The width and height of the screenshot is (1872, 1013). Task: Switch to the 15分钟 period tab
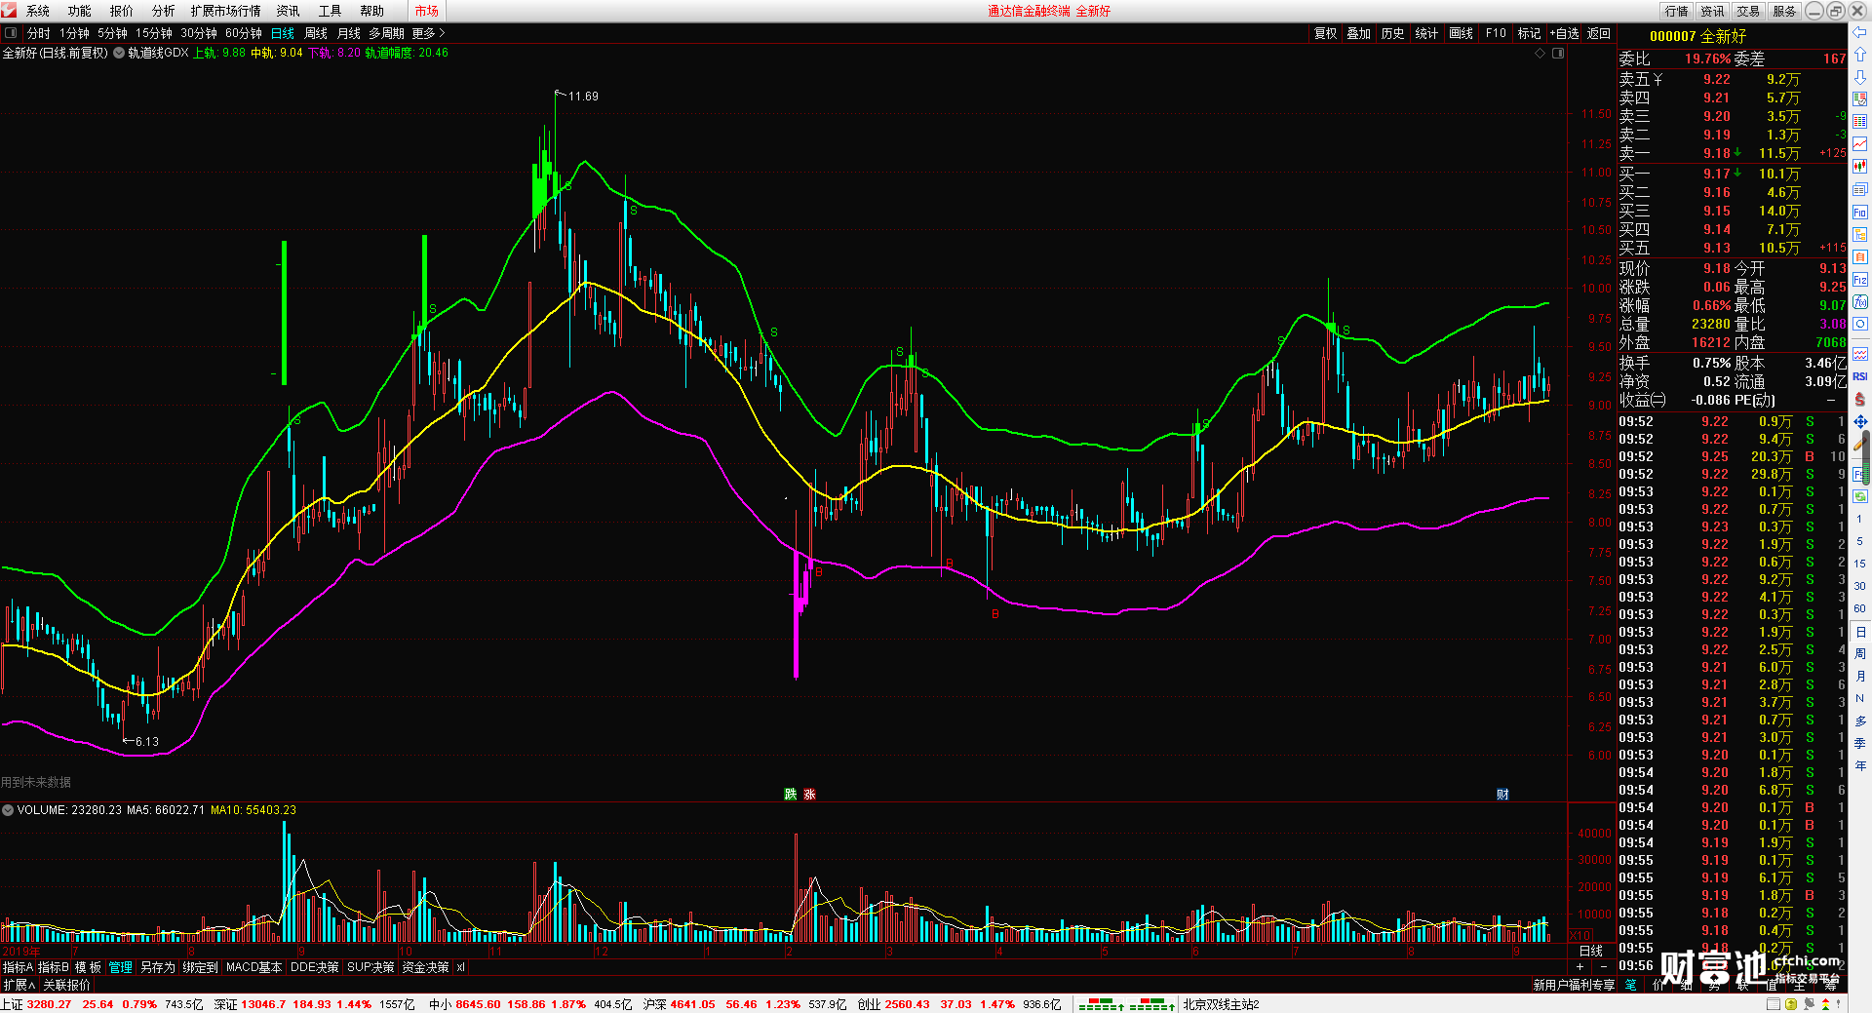click(x=154, y=33)
